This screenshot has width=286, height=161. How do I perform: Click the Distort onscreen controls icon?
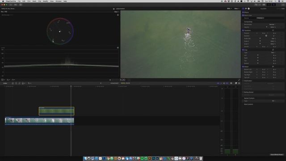273,67
